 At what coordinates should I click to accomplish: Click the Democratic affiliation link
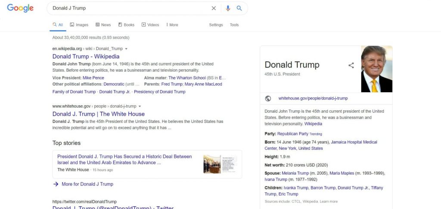(114, 84)
